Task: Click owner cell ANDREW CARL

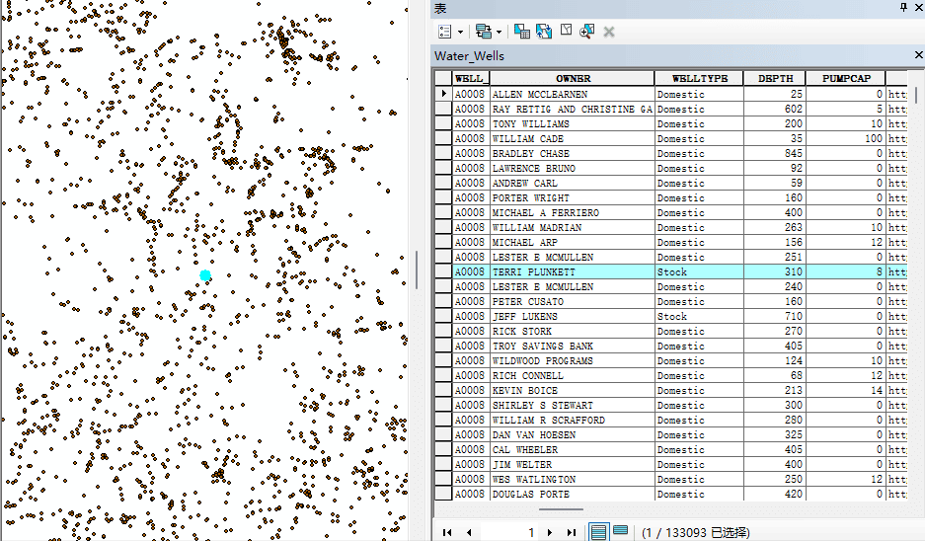Action: click(x=573, y=183)
